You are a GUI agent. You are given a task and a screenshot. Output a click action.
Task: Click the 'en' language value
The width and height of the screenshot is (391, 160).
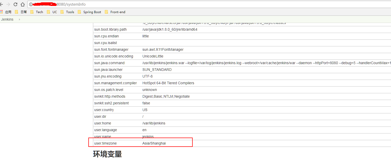coord(144,130)
